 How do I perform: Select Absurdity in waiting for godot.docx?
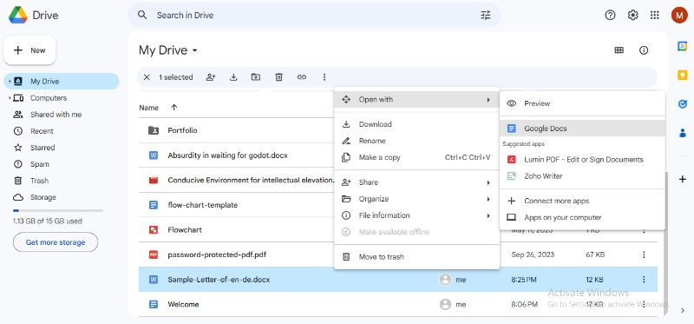(x=227, y=155)
